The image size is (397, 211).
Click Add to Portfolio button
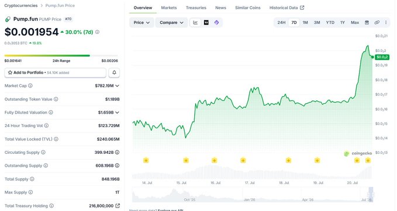click(55, 73)
